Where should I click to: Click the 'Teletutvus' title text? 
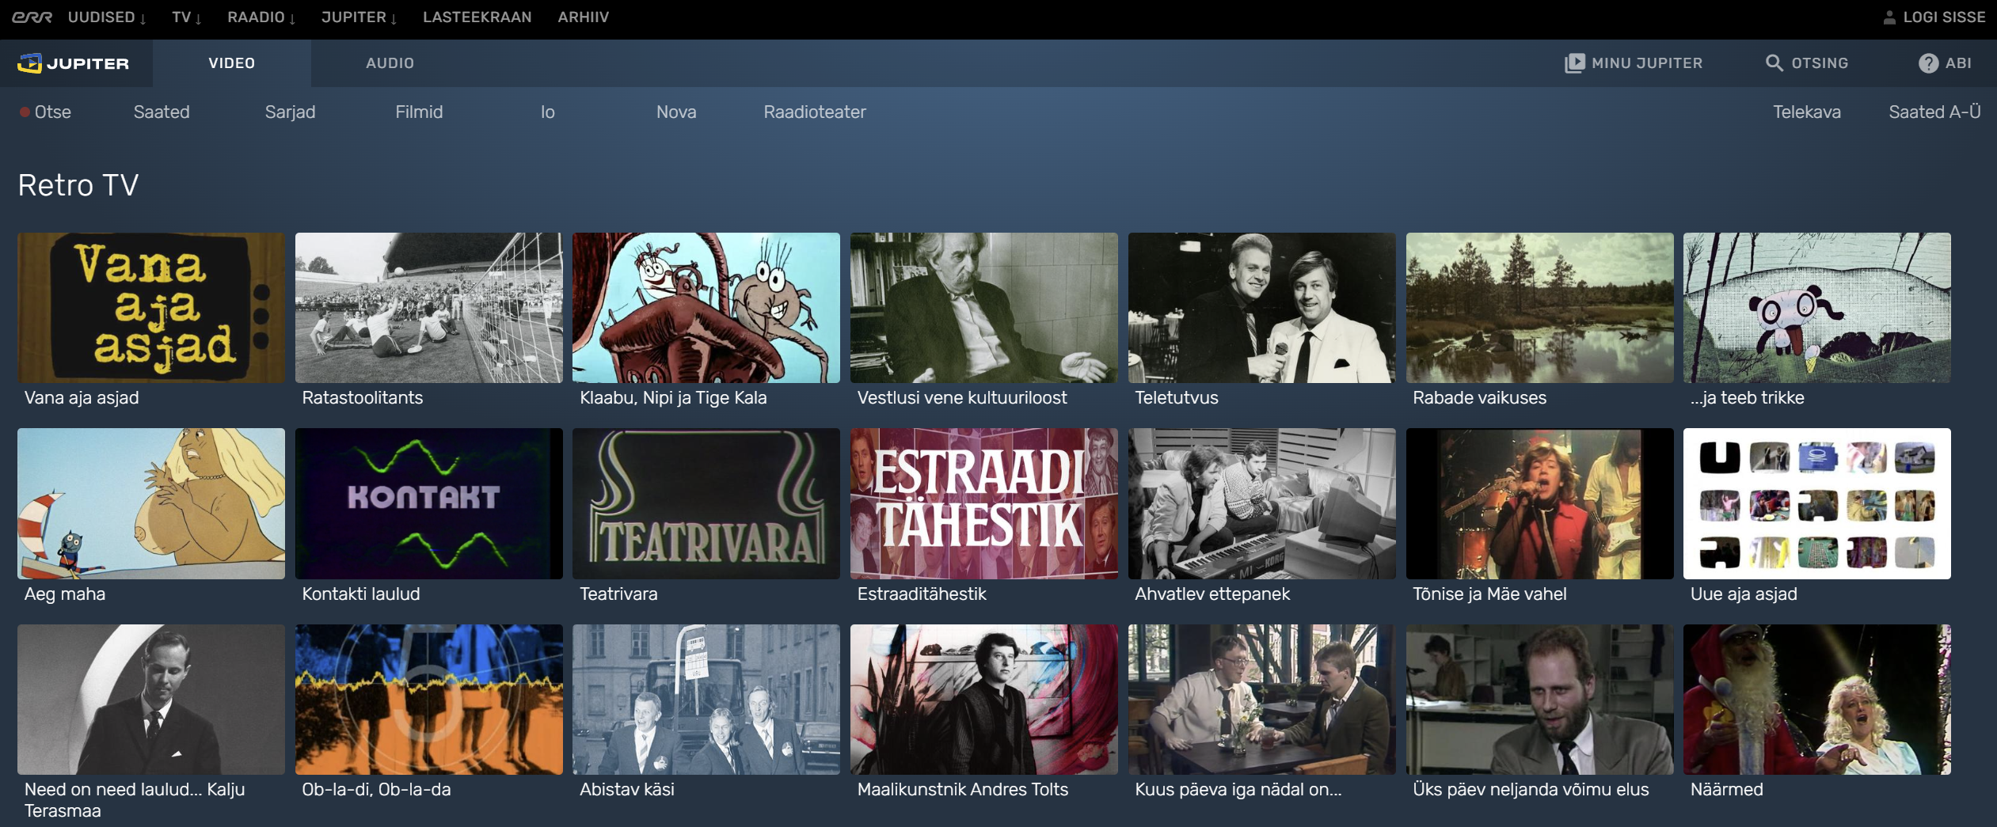click(x=1177, y=398)
